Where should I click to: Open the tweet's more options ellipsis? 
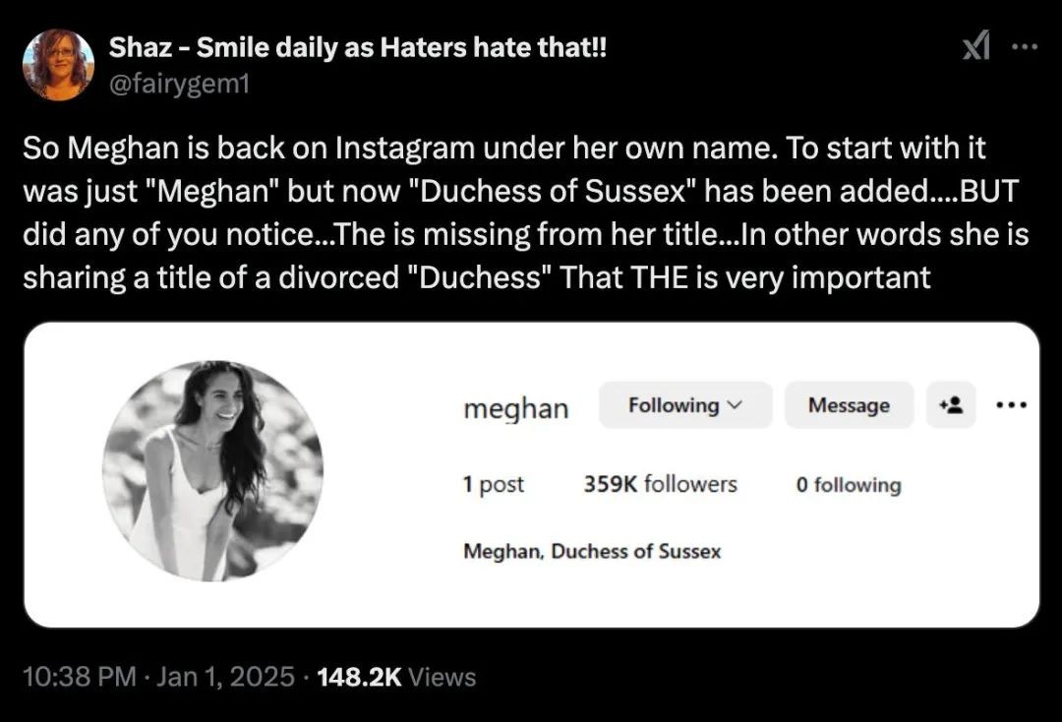click(x=1025, y=47)
